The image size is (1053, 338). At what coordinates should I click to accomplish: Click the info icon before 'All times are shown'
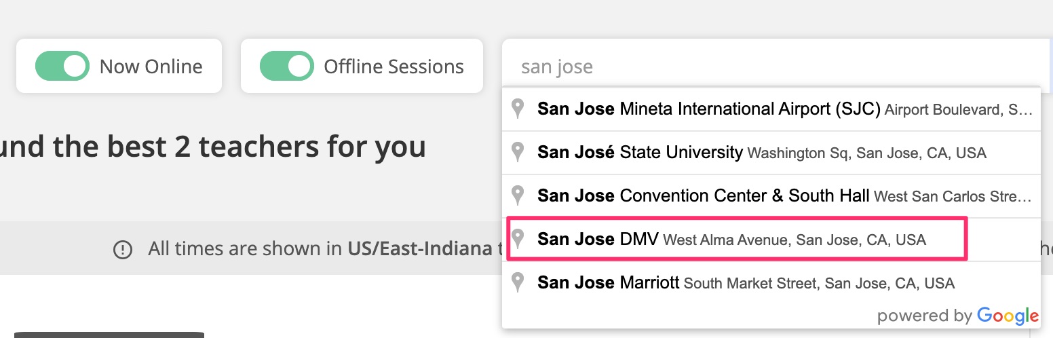(123, 249)
